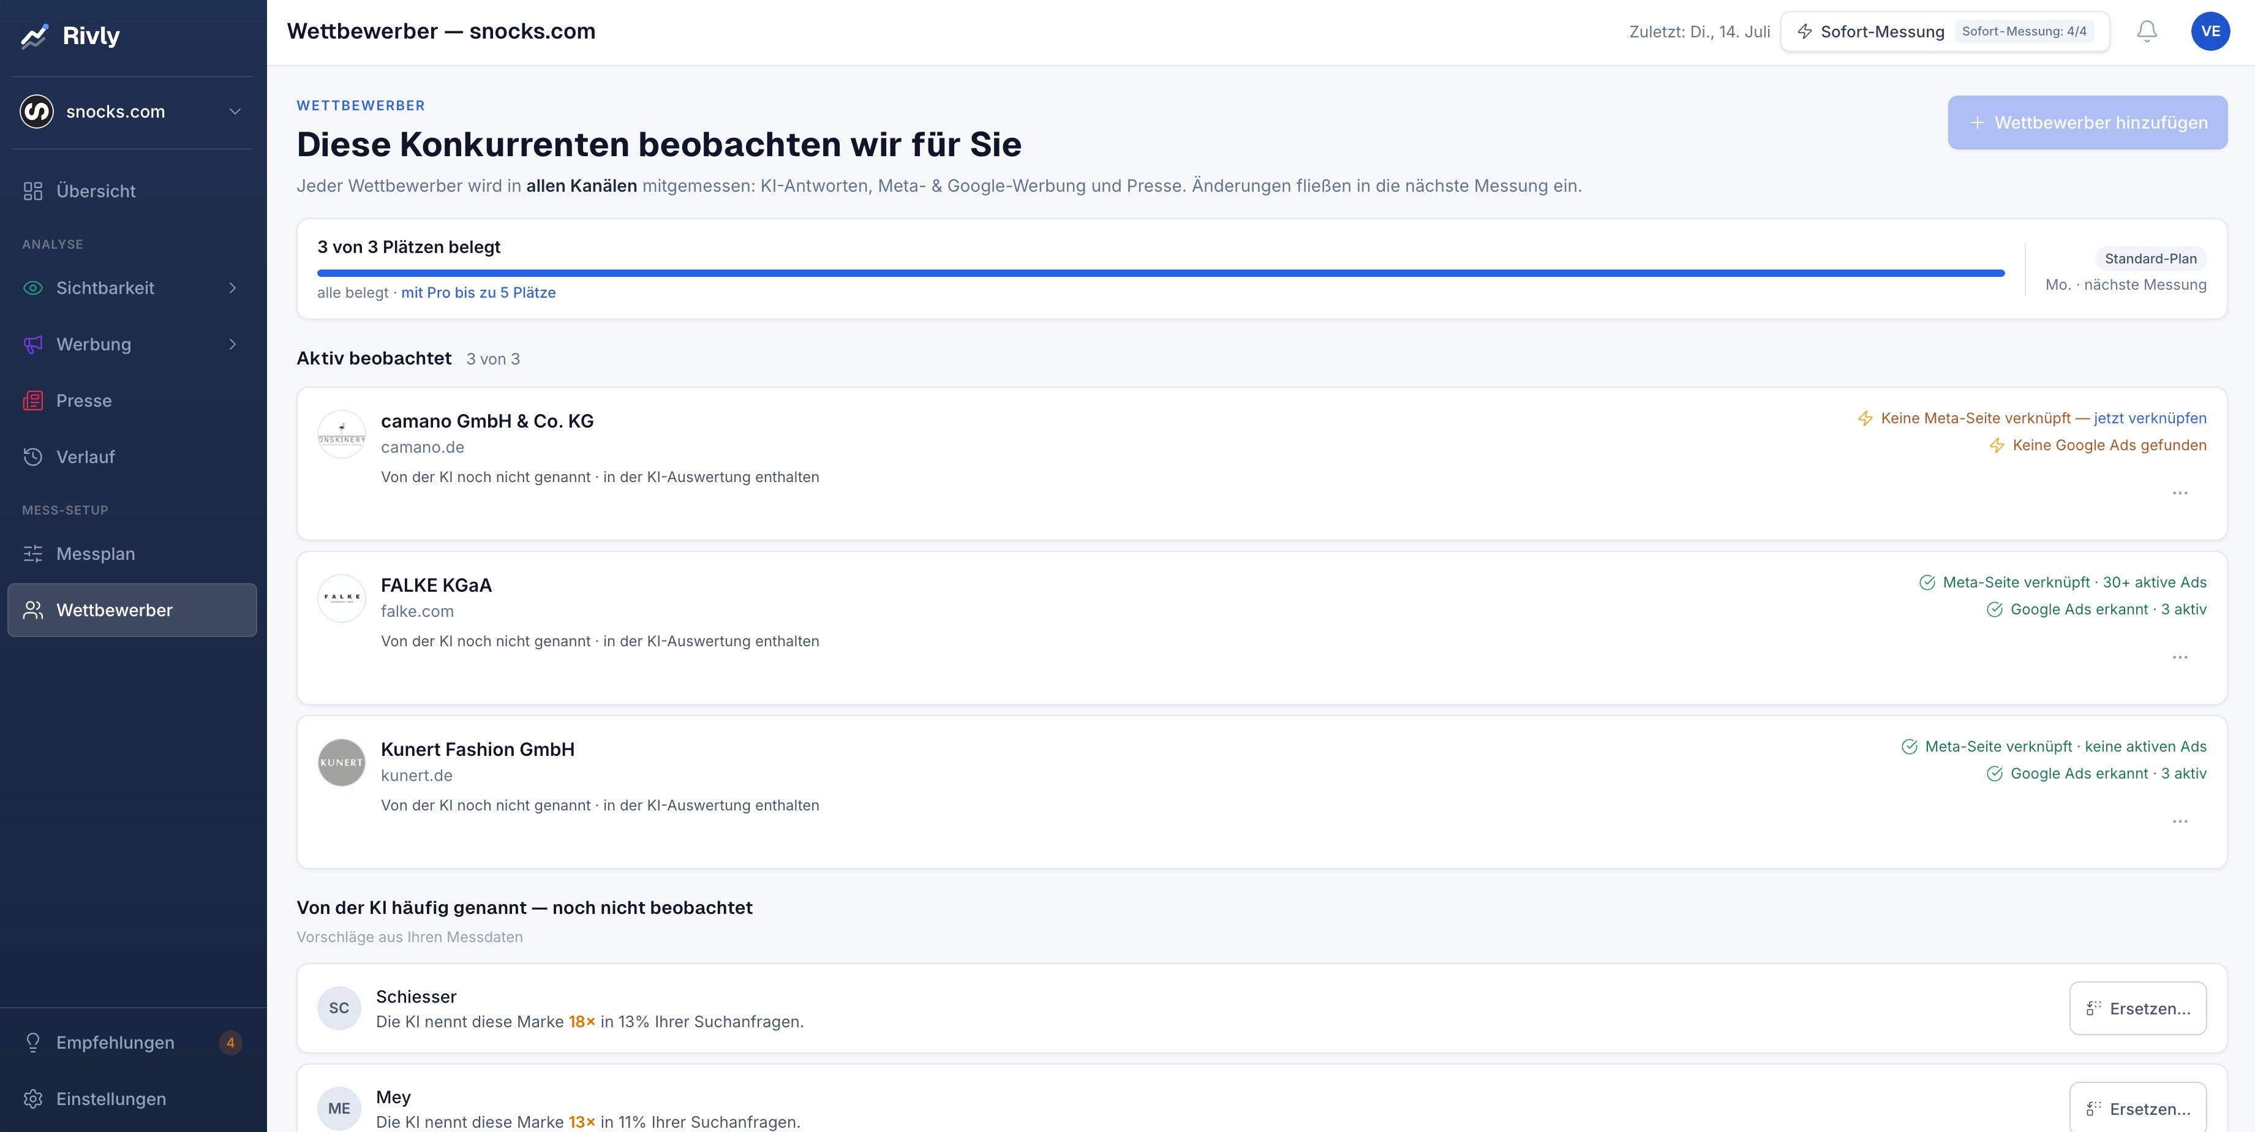This screenshot has width=2255, height=1132.
Task: Click the Kunert logo thumbnail
Action: tap(341, 763)
